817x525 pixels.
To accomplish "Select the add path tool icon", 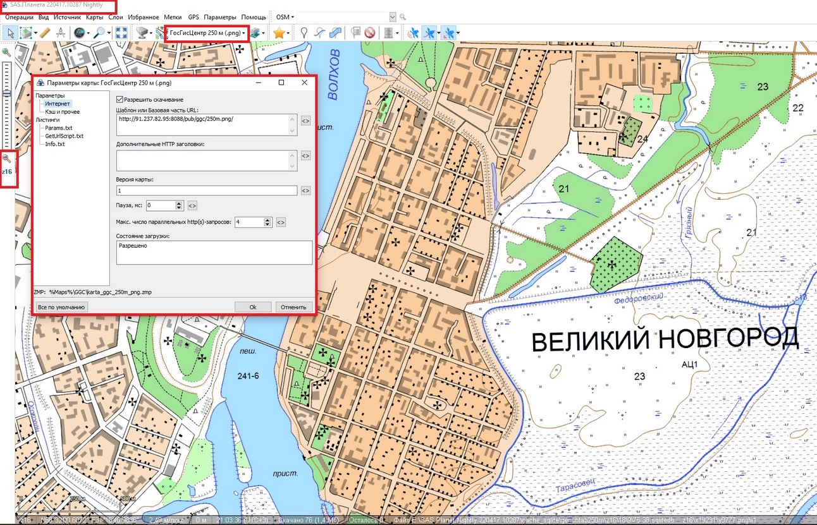I will coord(320,33).
